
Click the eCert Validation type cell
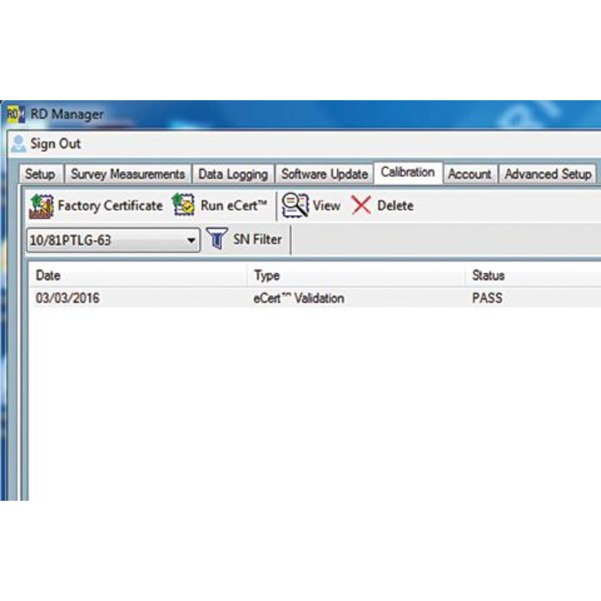[299, 299]
